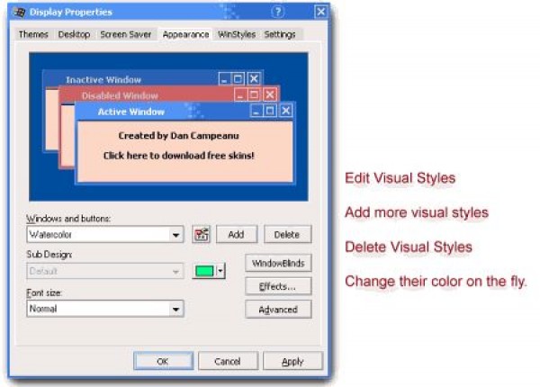The image size is (540, 387).
Task: Click 'Created by Dan Campeanu' text
Action: (x=179, y=136)
